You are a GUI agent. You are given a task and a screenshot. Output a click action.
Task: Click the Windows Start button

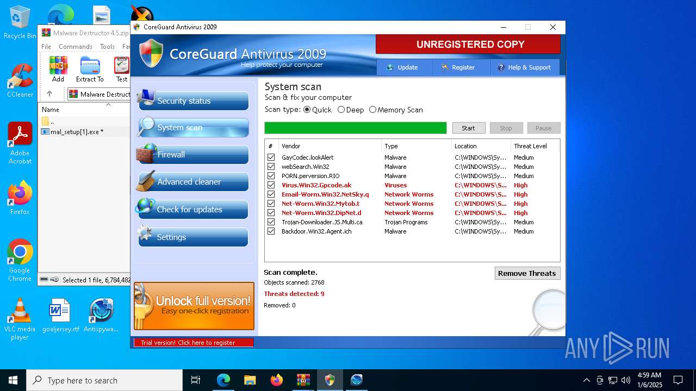[x=13, y=380]
